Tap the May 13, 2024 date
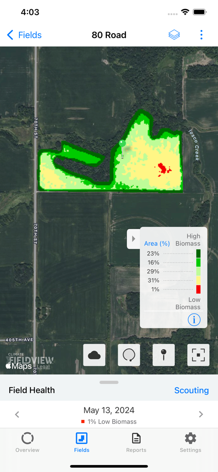The width and height of the screenshot is (218, 472). 109,410
